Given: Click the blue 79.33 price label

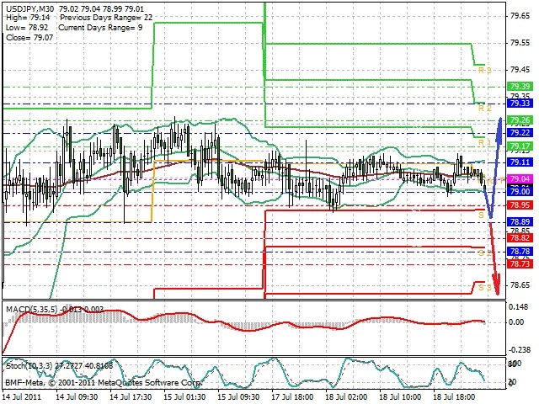Looking at the screenshot, I should 520,103.
